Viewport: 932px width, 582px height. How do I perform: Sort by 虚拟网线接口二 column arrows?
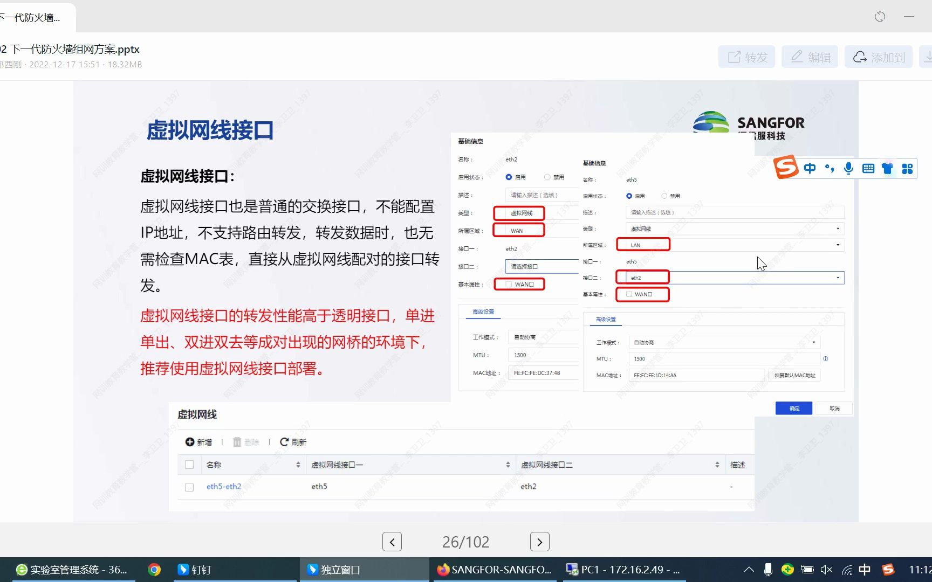[x=717, y=465]
